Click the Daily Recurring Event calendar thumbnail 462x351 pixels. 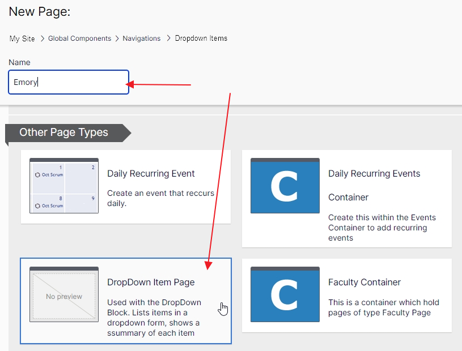point(64,186)
